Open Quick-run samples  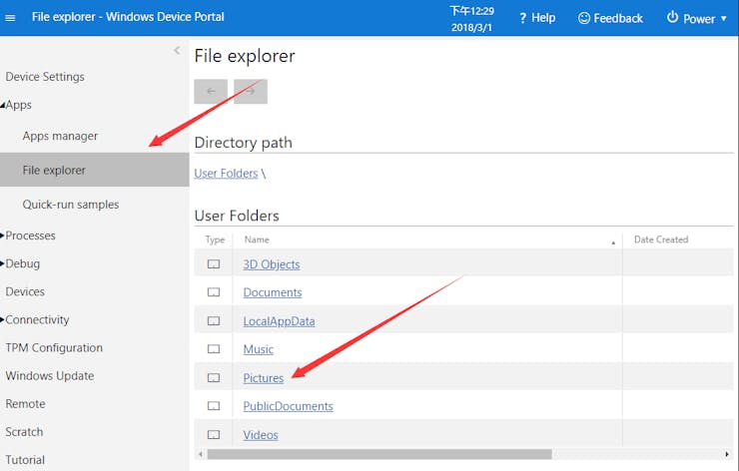(71, 205)
